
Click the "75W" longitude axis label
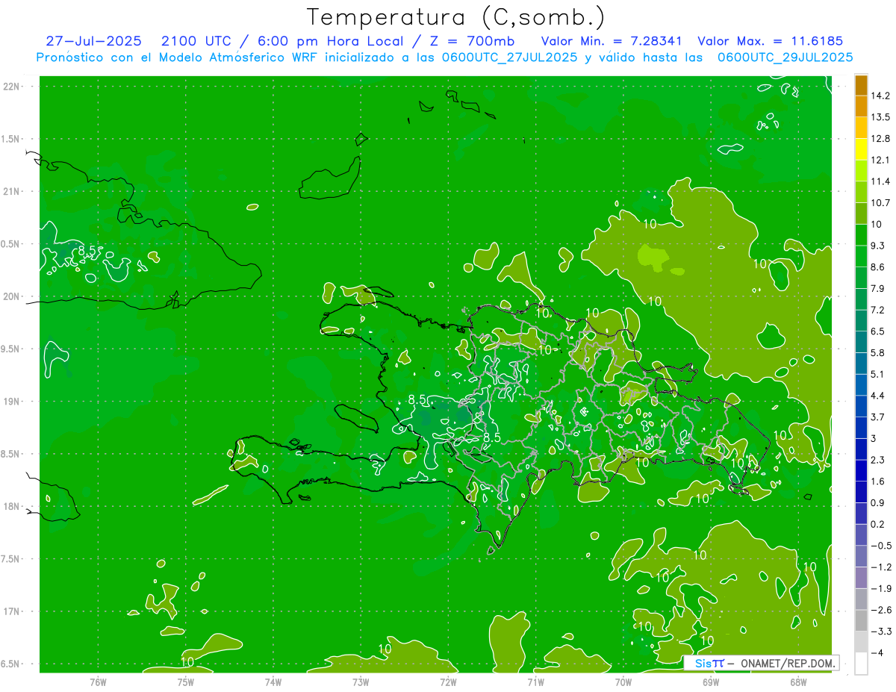click(185, 682)
